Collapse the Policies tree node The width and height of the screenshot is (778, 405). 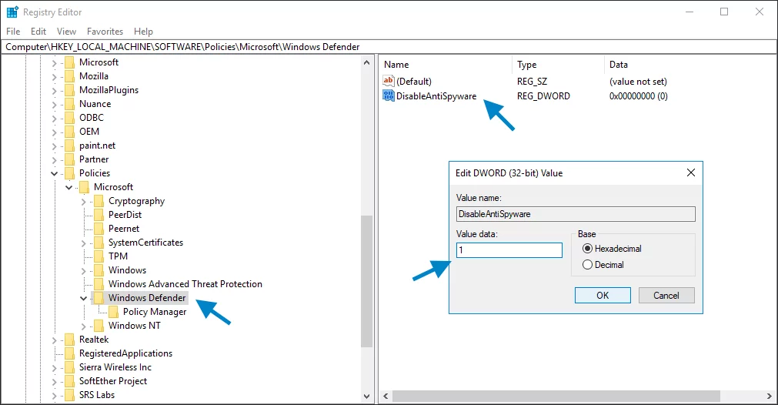tap(54, 173)
